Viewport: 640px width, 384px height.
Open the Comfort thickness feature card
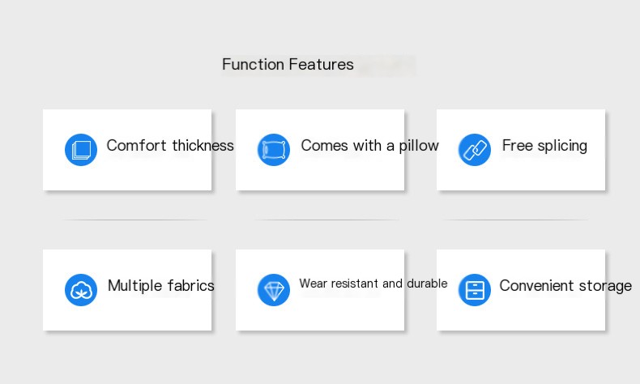127,150
